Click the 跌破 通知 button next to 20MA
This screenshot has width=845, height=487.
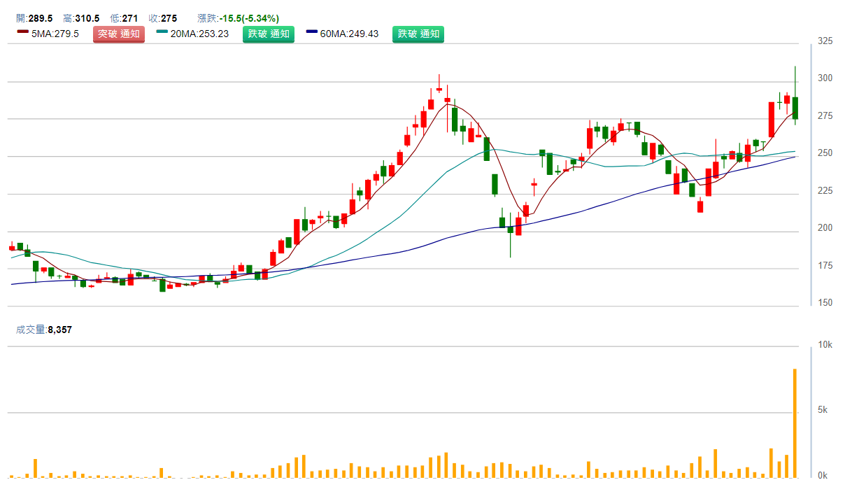(269, 34)
